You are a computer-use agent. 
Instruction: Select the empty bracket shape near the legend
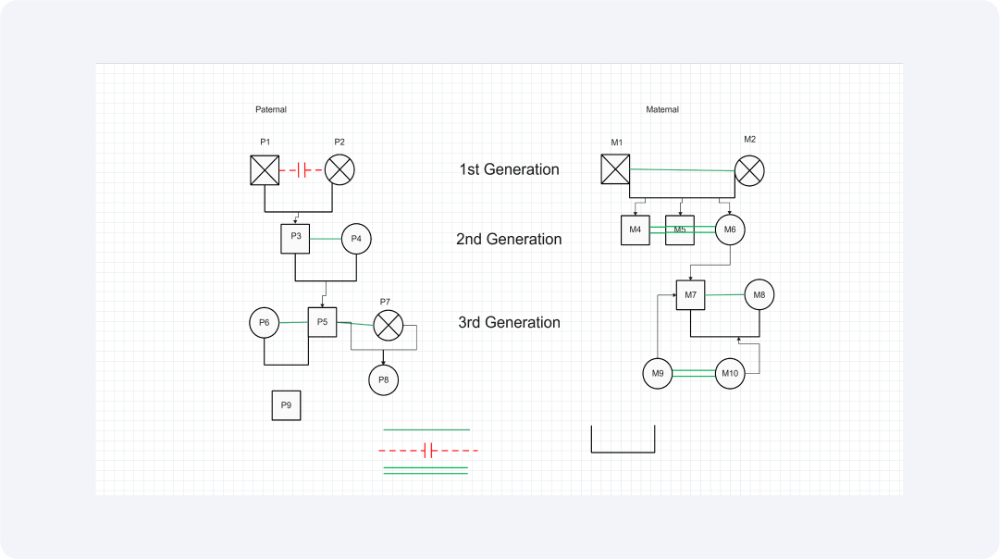pos(623,440)
